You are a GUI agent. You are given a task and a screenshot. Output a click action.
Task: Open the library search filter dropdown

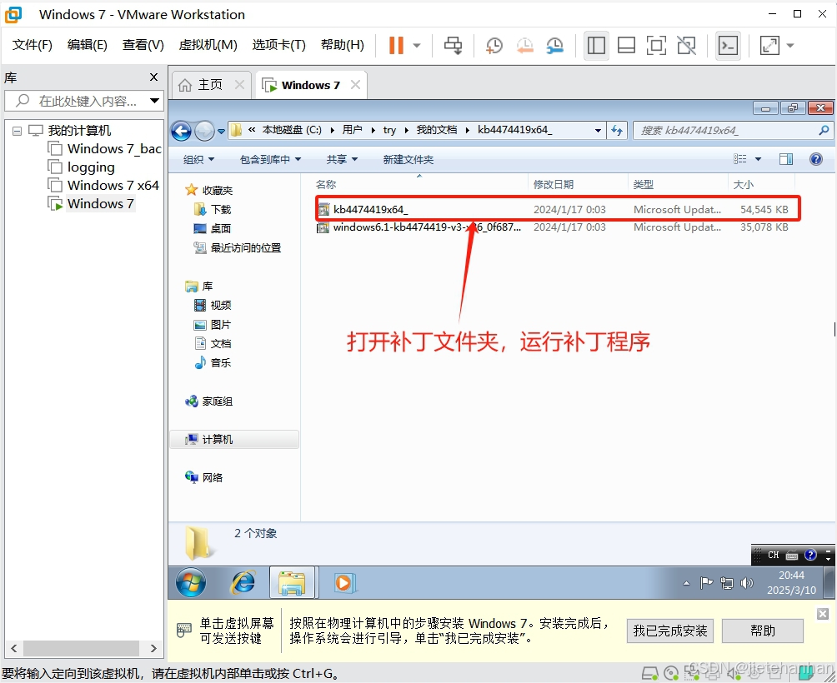[155, 101]
